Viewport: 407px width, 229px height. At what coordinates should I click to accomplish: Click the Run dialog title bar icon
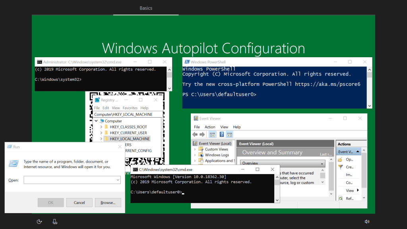10,147
